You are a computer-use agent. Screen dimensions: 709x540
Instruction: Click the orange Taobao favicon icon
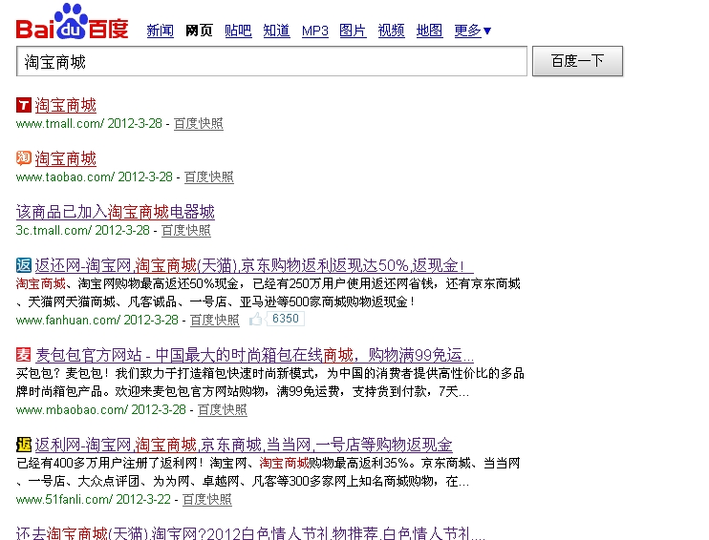(24, 158)
